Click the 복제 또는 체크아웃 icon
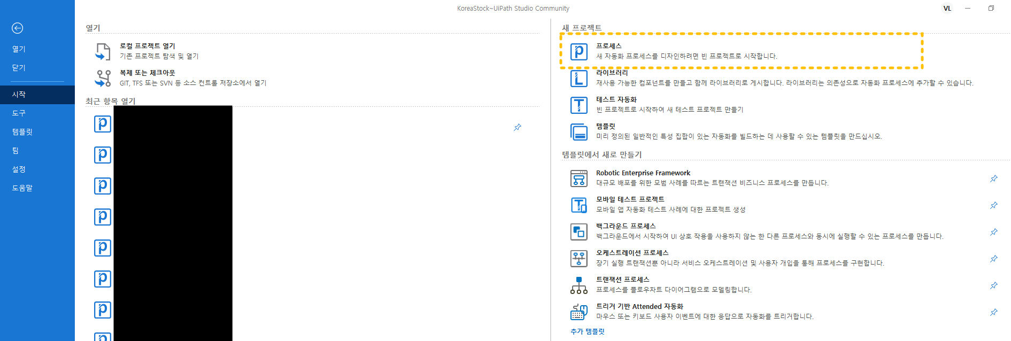The image size is (1011, 341). click(x=103, y=78)
